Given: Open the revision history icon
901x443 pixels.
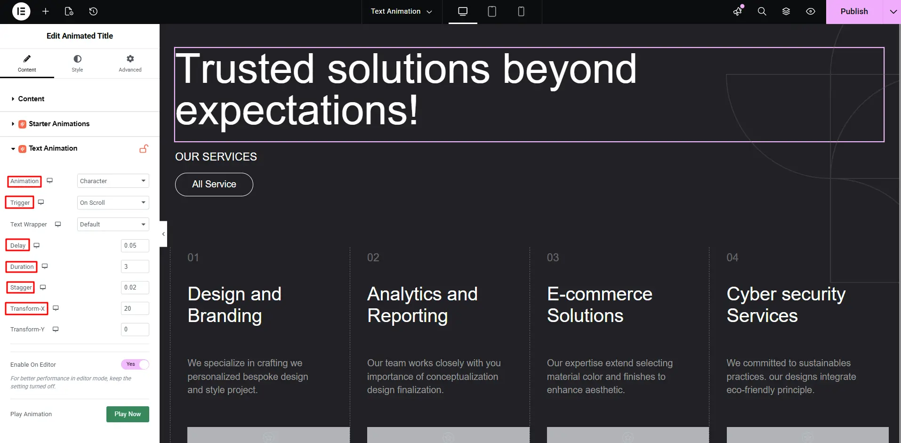Looking at the screenshot, I should pyautogui.click(x=93, y=11).
